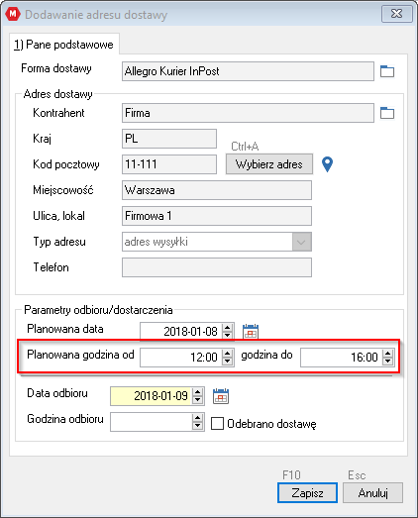418x518 pixels.
Task: Focus the Telefon input field
Action: pyautogui.click(x=217, y=267)
